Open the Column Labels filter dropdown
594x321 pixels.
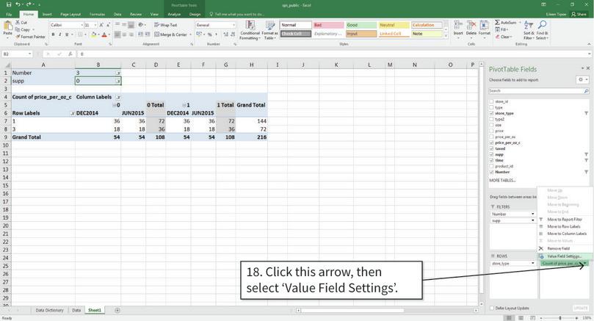[118, 97]
